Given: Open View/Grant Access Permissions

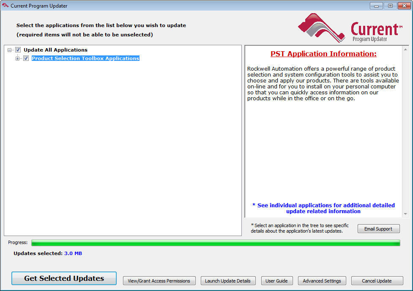Looking at the screenshot, I should tap(159, 281).
